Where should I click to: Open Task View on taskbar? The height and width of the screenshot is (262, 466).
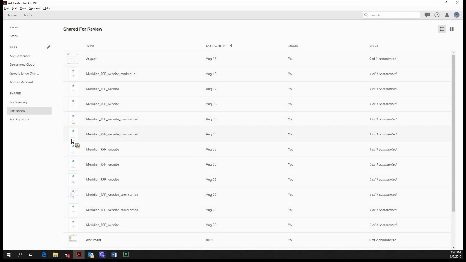[32, 255]
